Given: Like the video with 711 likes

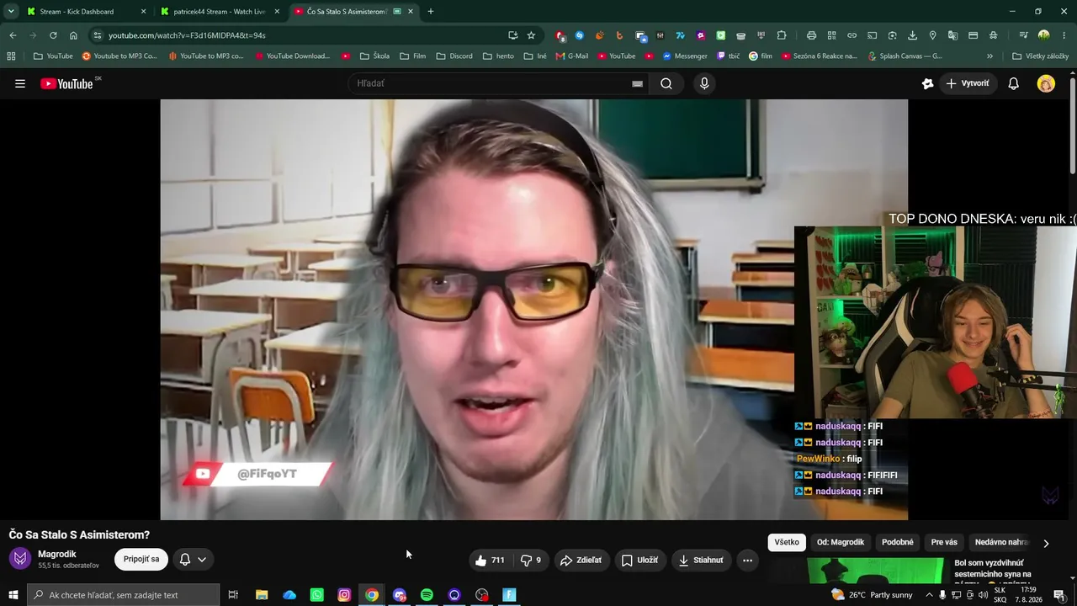Looking at the screenshot, I should pyautogui.click(x=489, y=560).
